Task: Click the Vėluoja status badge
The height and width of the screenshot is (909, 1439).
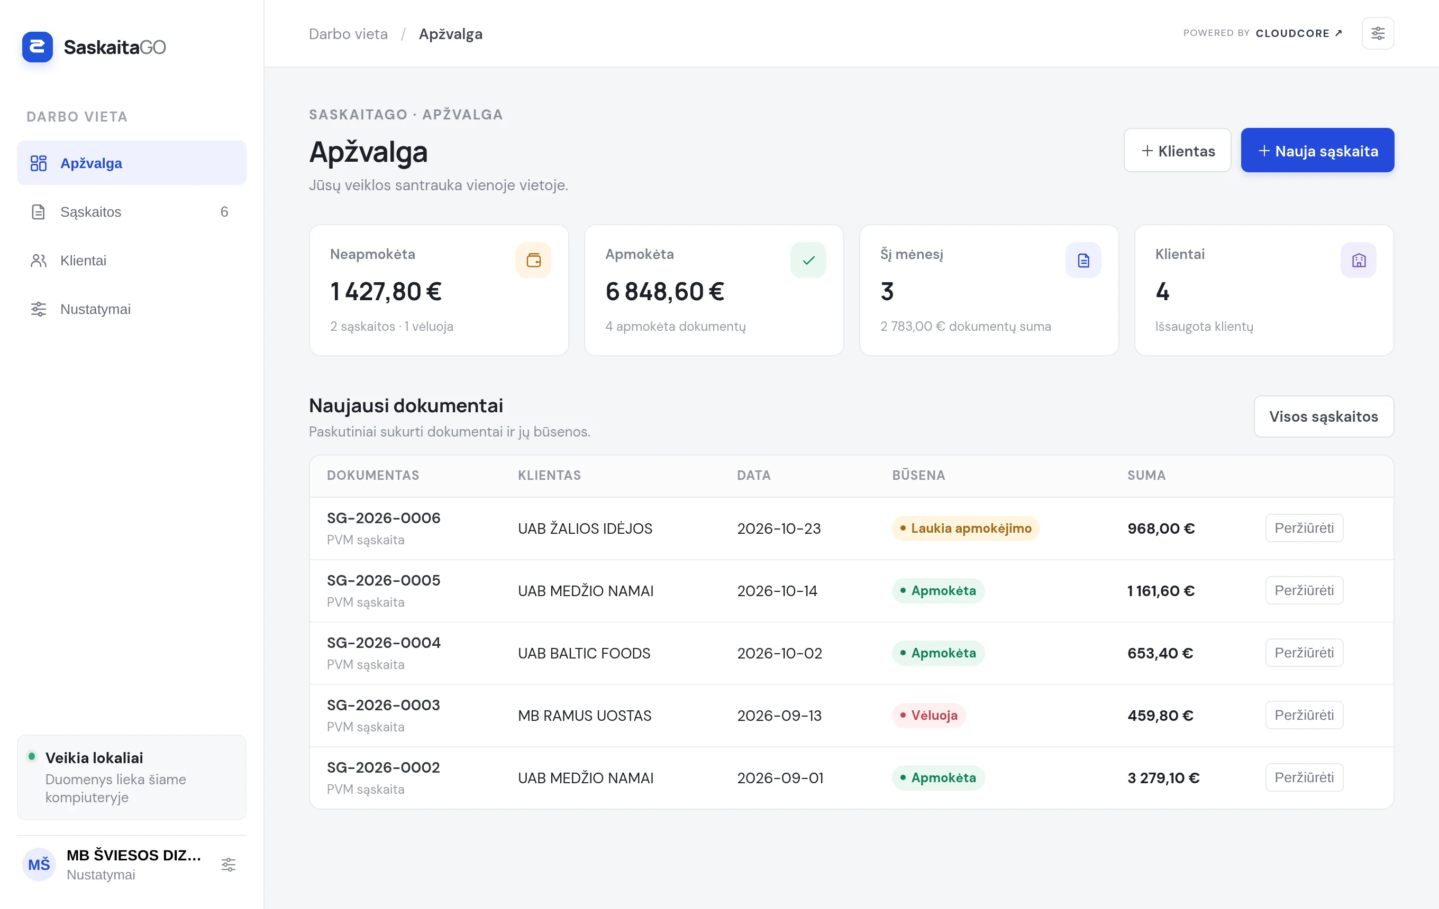Action: coord(928,715)
